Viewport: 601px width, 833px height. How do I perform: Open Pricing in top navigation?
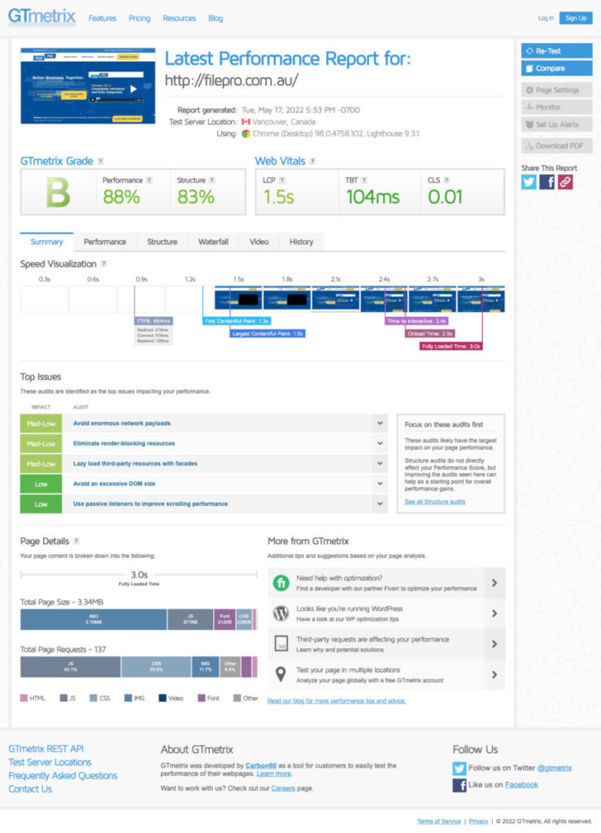[140, 18]
